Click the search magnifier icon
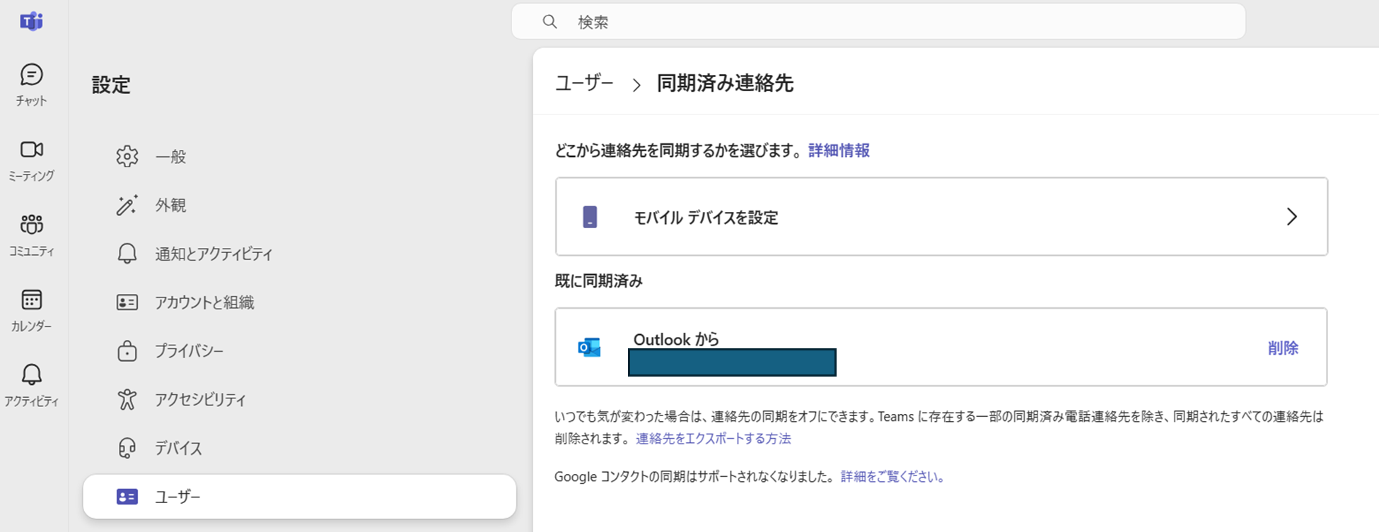Viewport: 1379px width, 532px height. coord(549,22)
